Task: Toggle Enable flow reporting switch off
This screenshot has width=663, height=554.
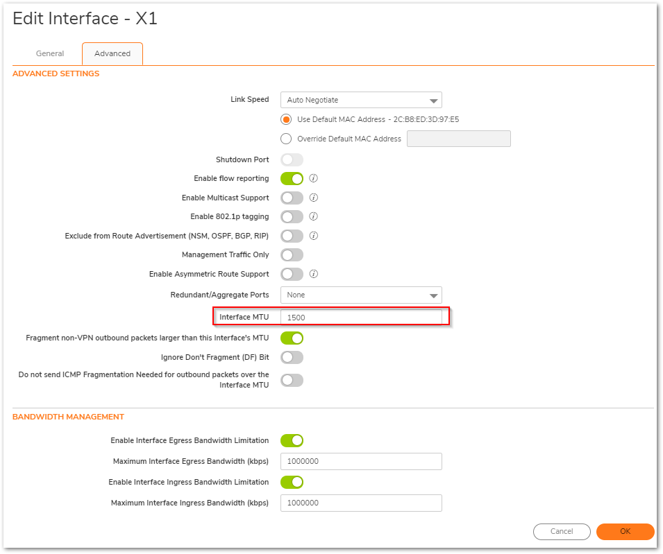Action: (x=292, y=179)
